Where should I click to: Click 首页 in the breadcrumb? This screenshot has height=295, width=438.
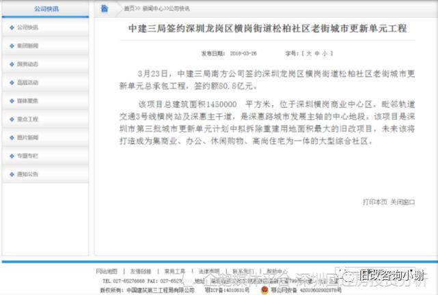point(129,9)
